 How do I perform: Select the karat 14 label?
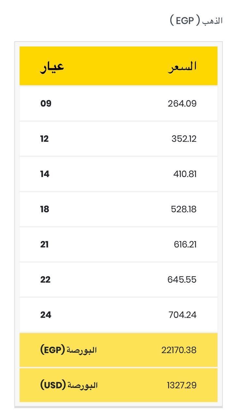click(45, 174)
